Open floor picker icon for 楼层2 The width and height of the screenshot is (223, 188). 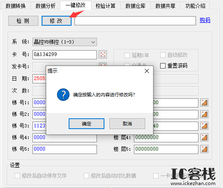pyautogui.click(x=204, y=114)
